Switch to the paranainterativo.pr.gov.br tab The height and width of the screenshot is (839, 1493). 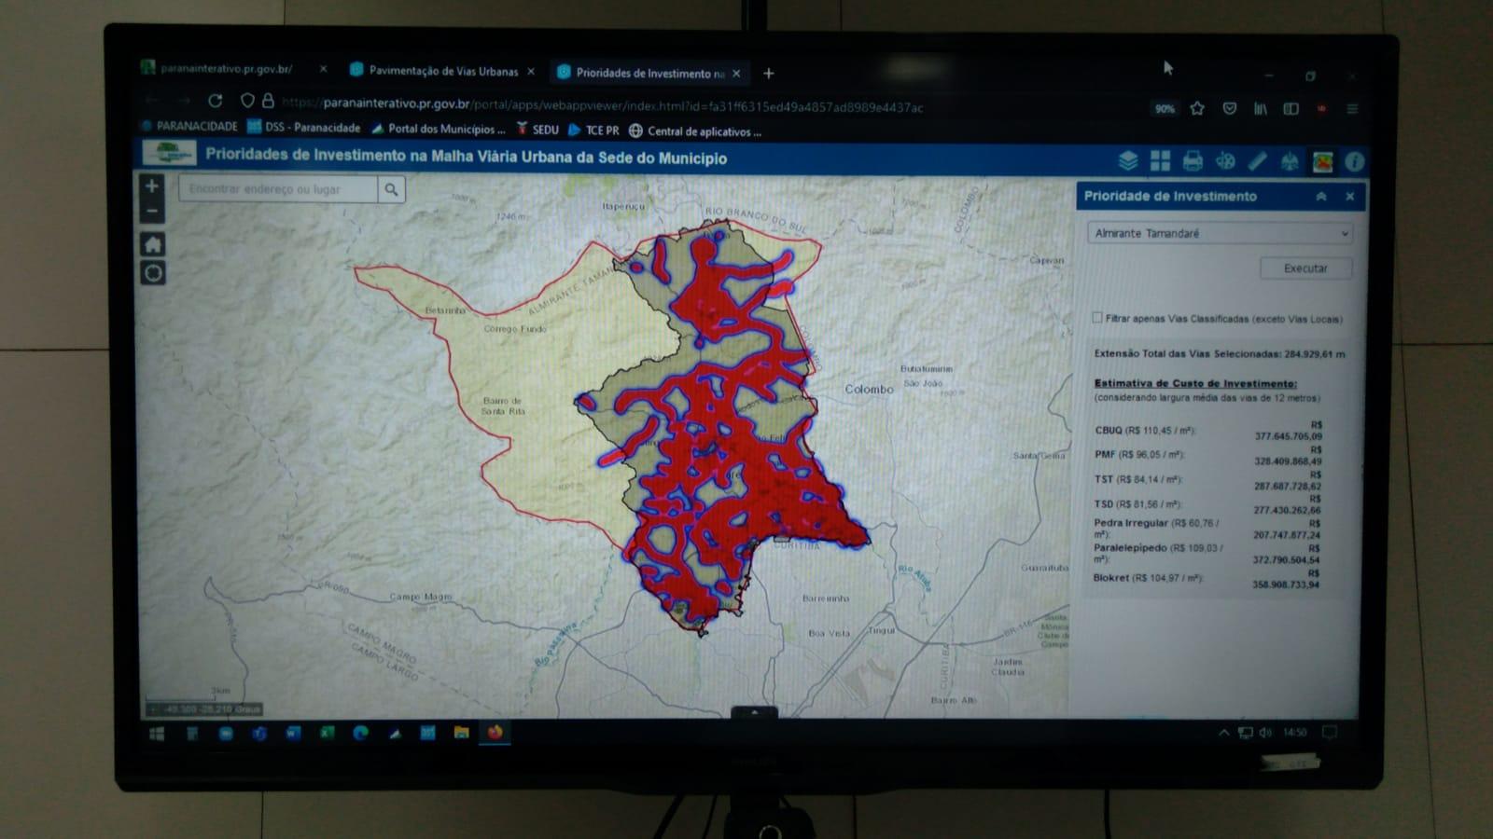click(226, 69)
